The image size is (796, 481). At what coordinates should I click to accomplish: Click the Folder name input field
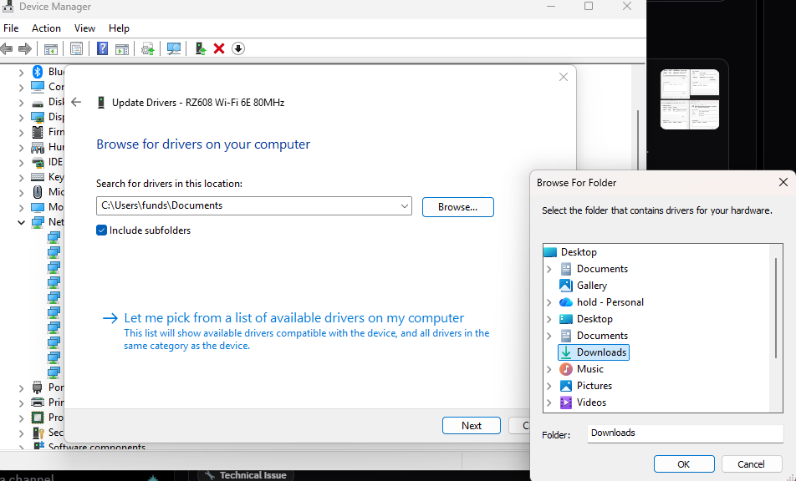click(x=686, y=433)
